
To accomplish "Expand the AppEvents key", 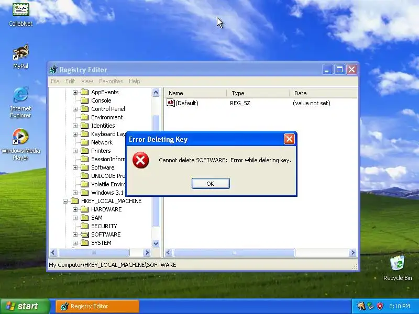I will pyautogui.click(x=75, y=93).
